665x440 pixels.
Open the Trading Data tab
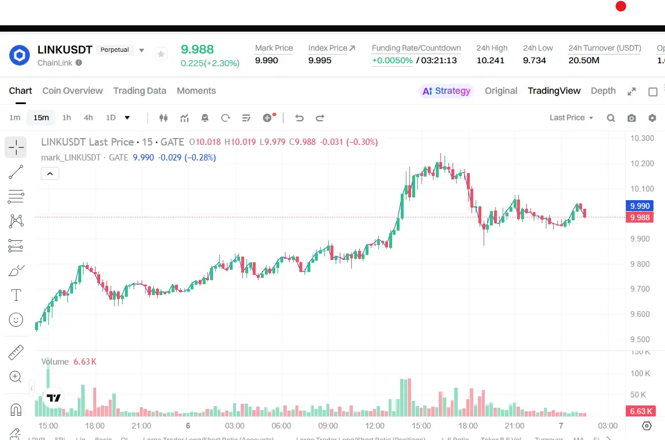139,91
